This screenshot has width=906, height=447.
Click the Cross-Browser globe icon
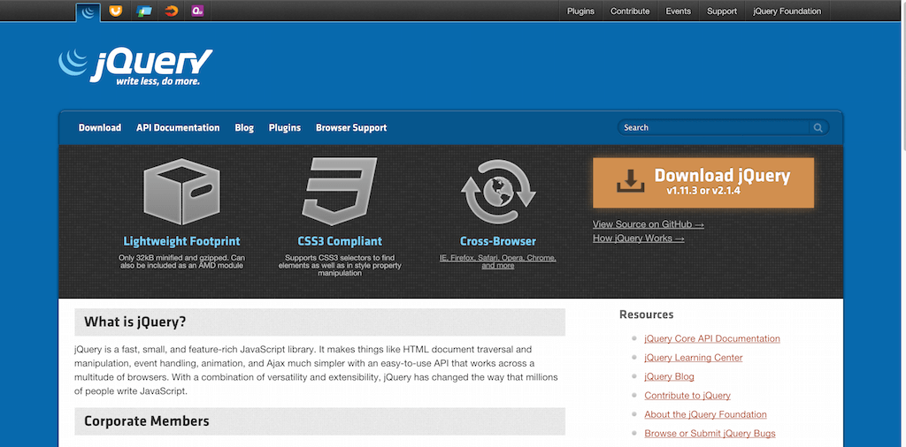point(498,192)
